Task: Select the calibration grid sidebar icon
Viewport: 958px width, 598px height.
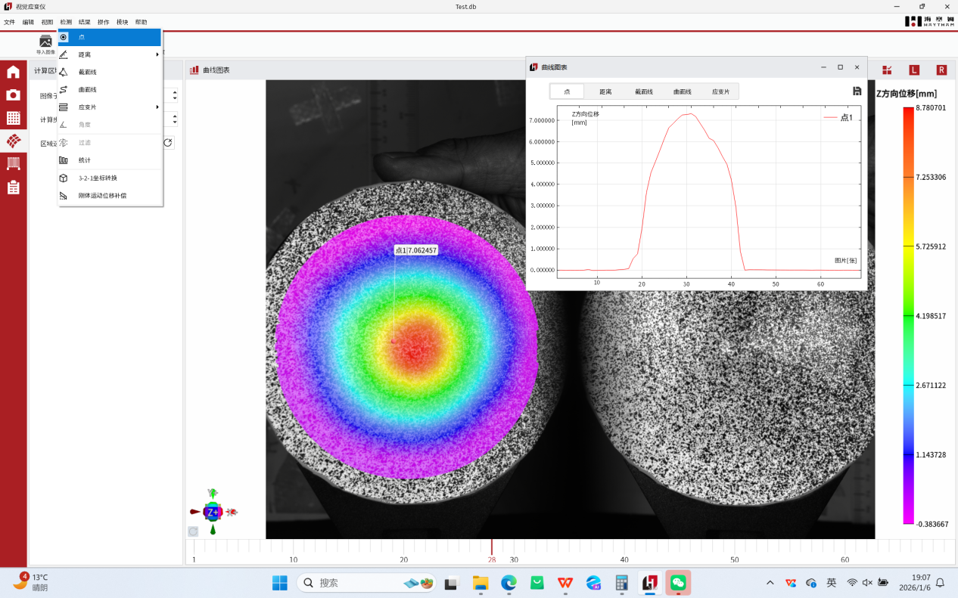Action: 13,118
